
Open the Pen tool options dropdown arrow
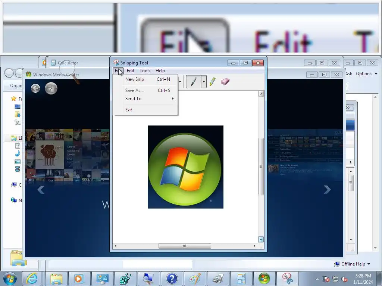click(x=204, y=82)
